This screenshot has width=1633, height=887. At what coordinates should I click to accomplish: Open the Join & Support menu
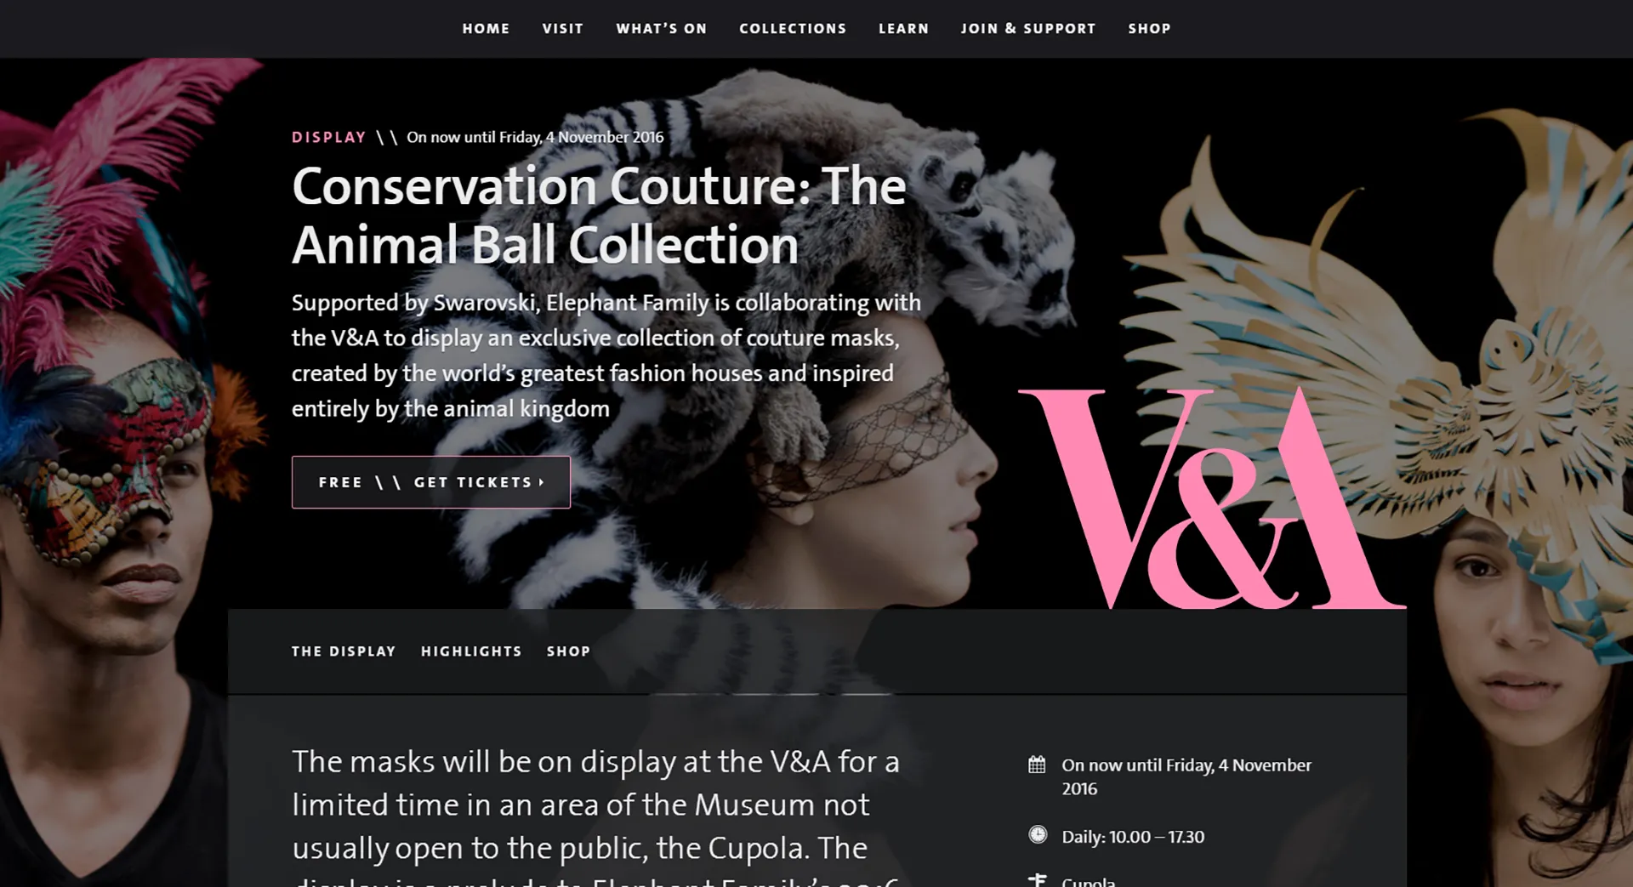[x=1028, y=29]
